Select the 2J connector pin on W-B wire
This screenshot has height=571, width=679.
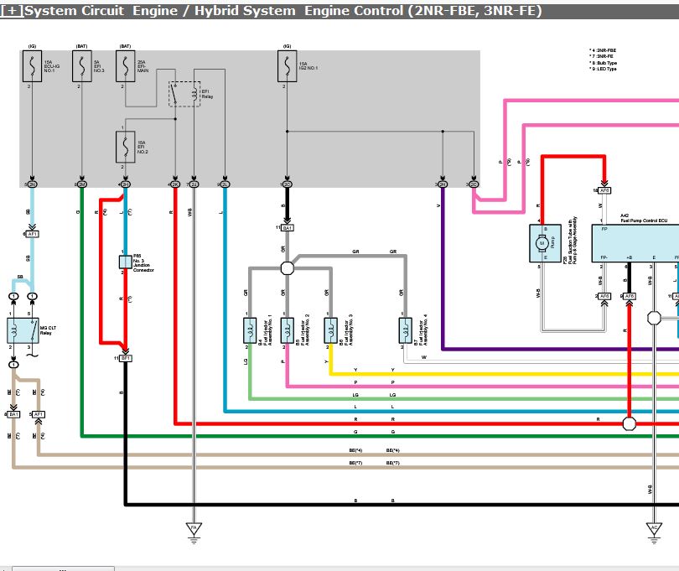coord(194,184)
